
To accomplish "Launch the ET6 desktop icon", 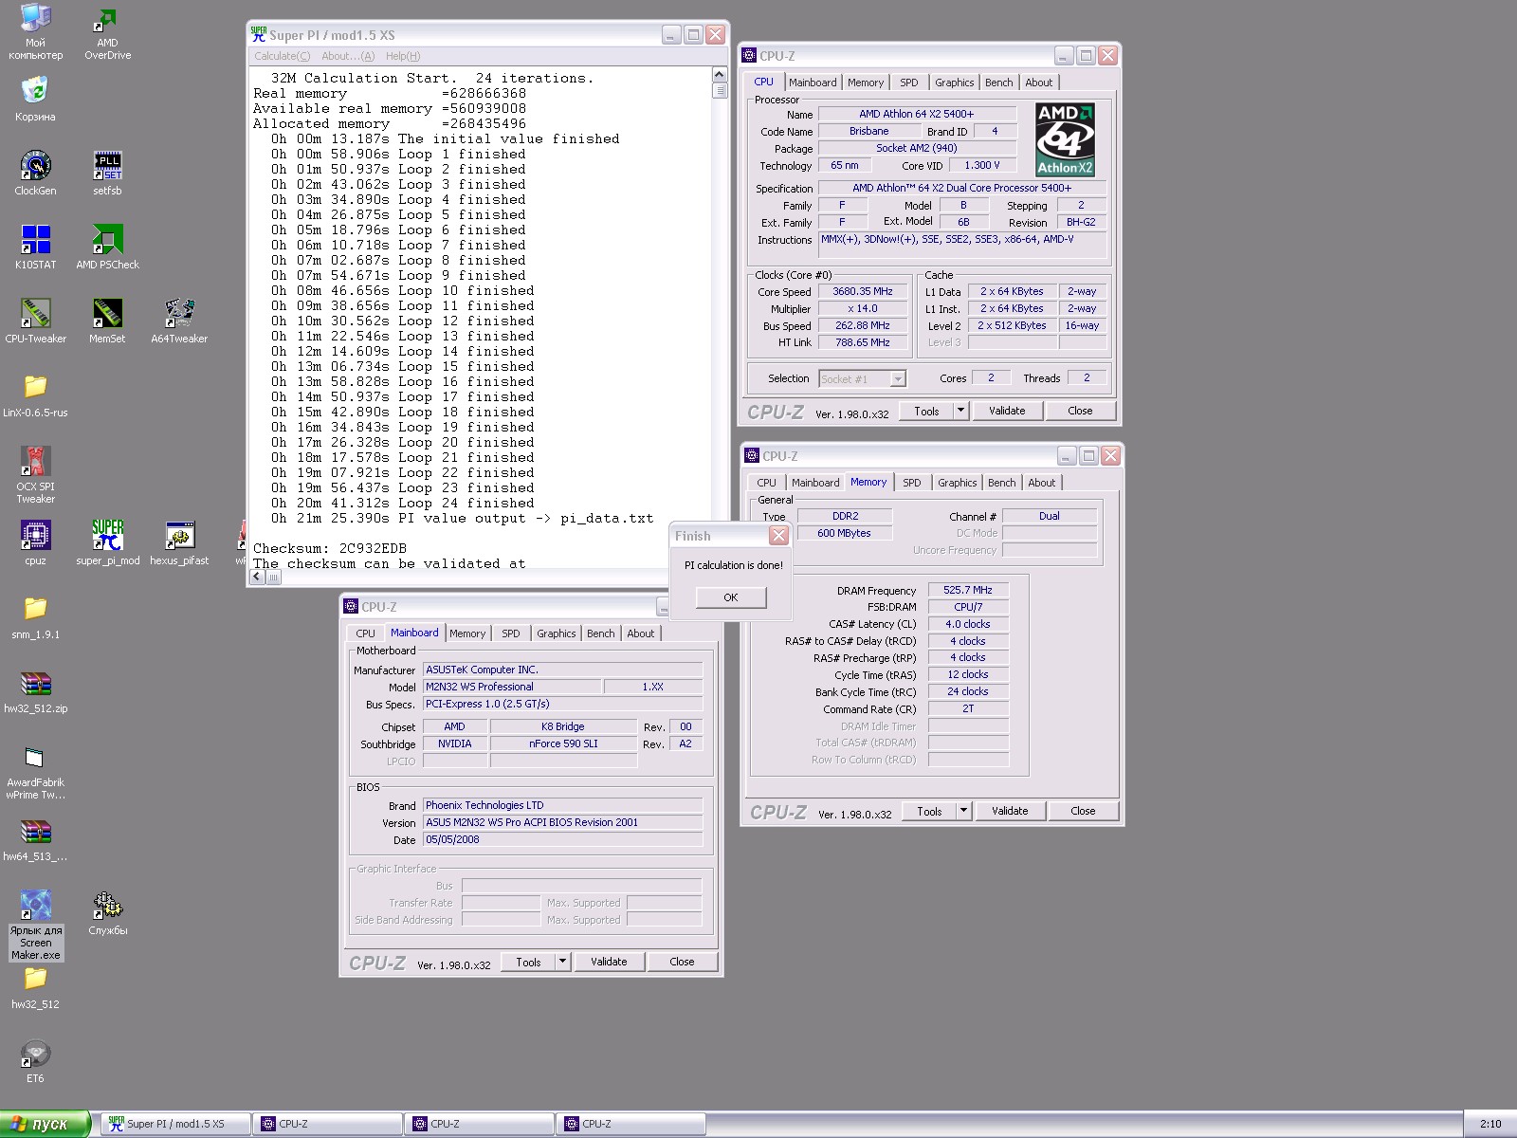I will click(35, 1061).
